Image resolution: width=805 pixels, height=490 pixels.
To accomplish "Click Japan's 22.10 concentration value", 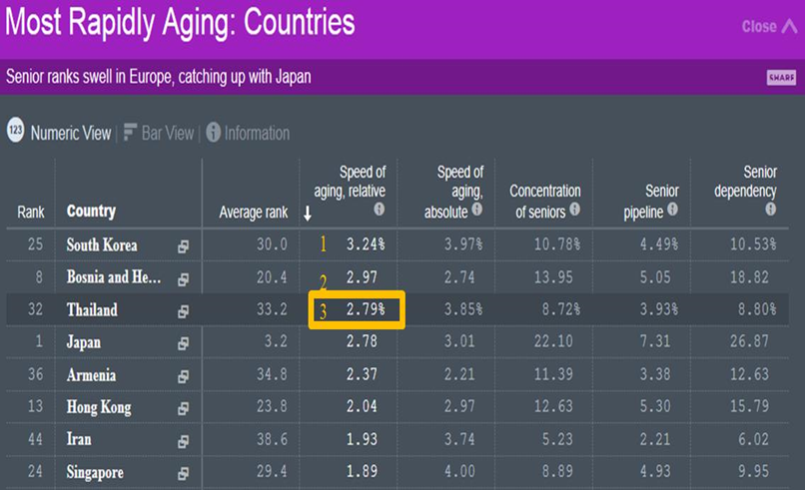I will pyautogui.click(x=553, y=341).
